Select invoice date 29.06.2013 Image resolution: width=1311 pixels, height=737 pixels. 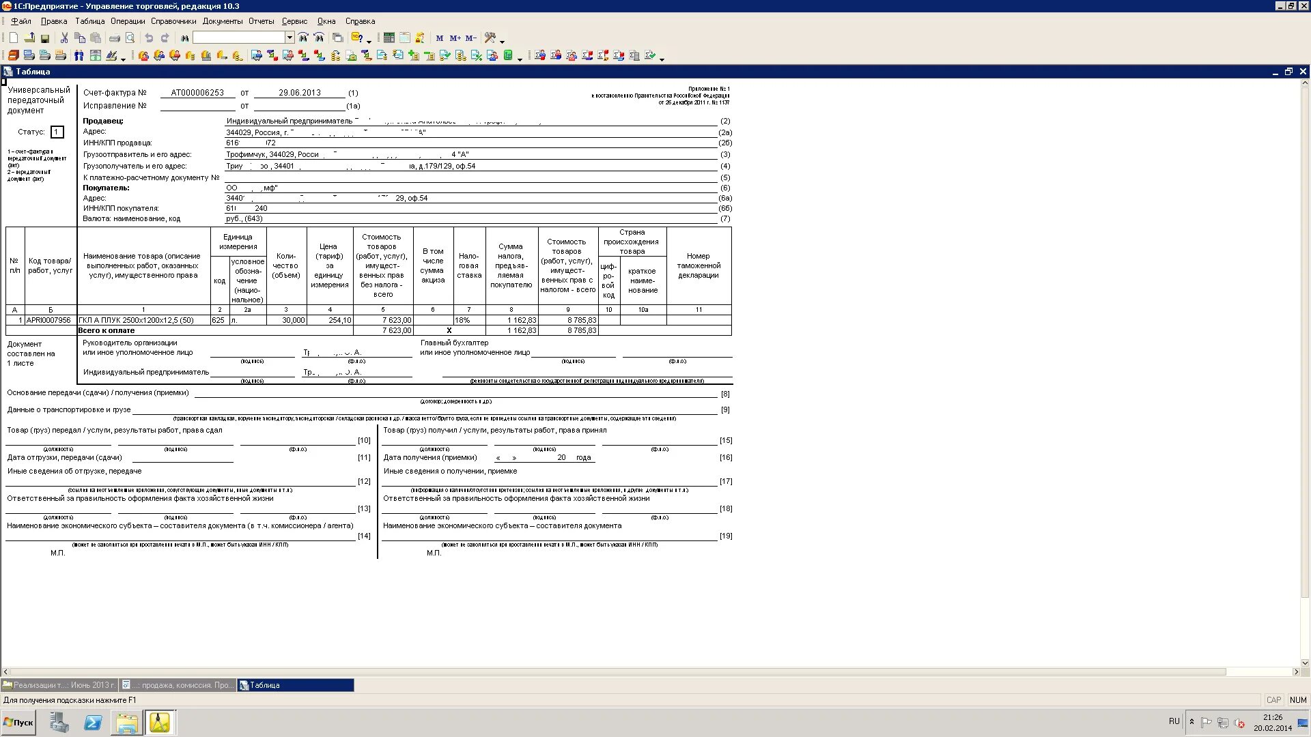click(x=299, y=93)
